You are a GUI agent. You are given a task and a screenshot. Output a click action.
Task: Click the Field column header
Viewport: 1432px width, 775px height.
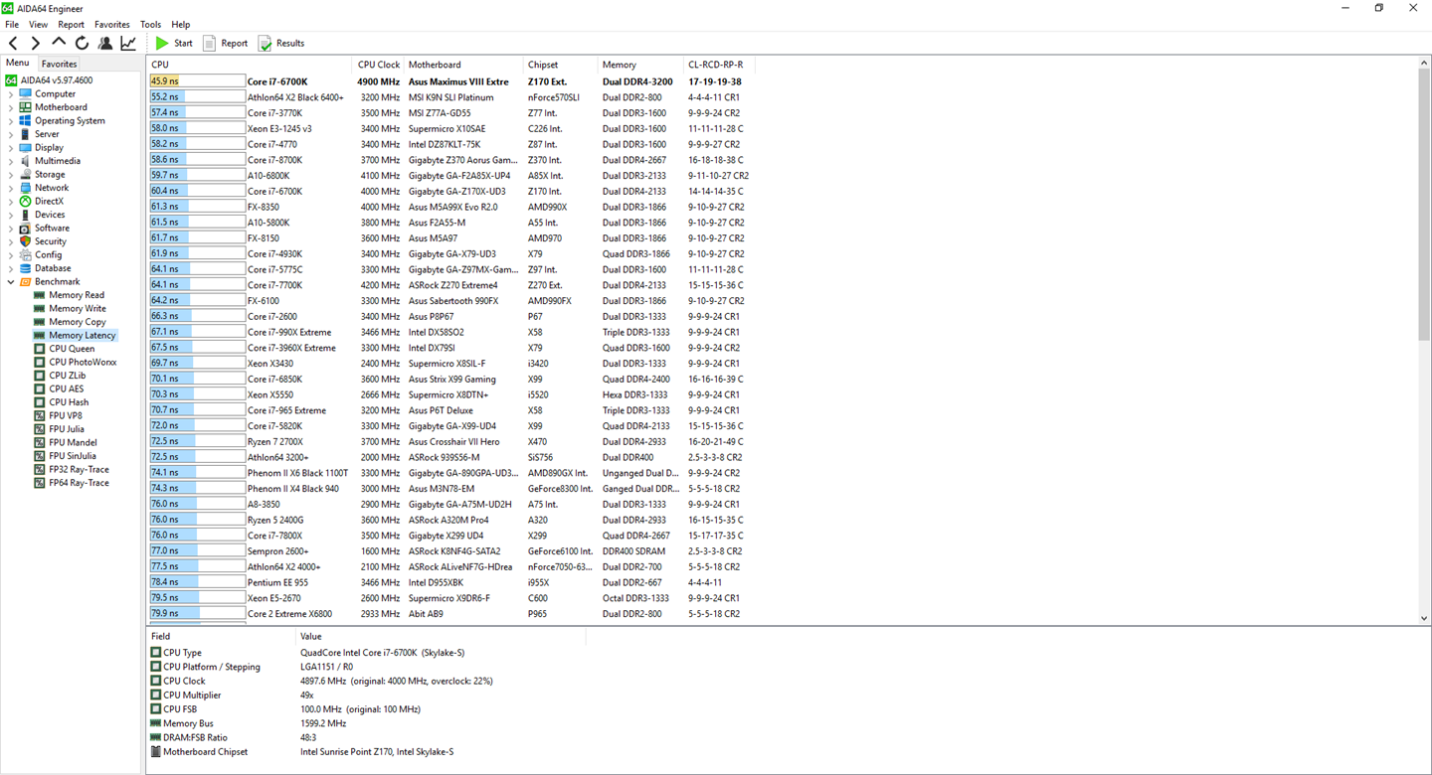tap(221, 636)
